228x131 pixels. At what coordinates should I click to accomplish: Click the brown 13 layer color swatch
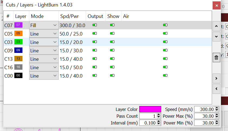(x=18, y=59)
